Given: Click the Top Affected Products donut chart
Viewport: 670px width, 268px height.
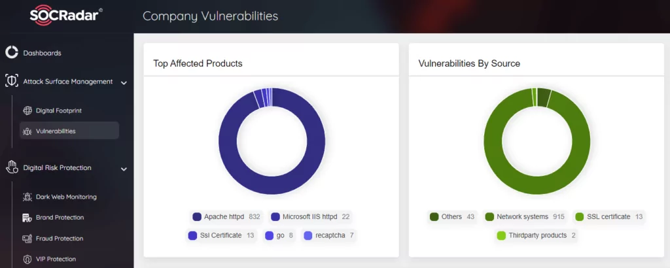Looking at the screenshot, I should coord(272,141).
